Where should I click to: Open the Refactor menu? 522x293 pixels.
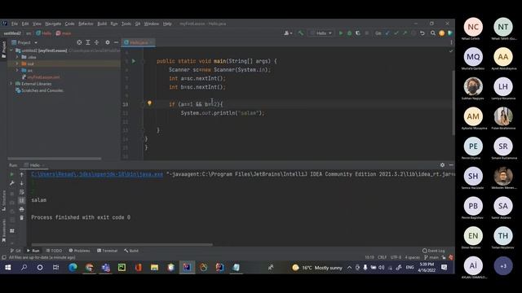pyautogui.click(x=86, y=24)
